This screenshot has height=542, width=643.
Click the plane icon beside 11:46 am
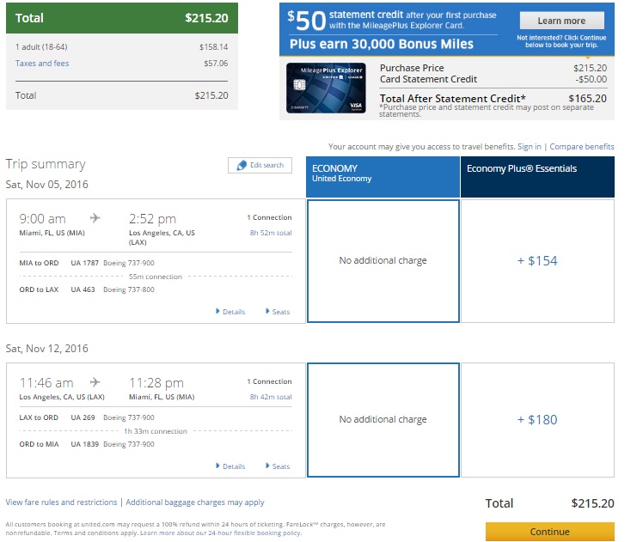coord(95,382)
